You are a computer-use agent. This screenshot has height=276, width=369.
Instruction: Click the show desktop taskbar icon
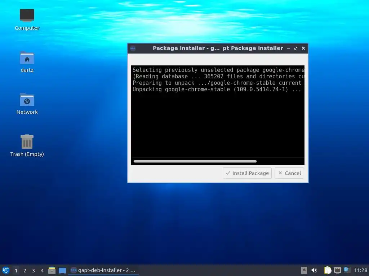pos(62,270)
